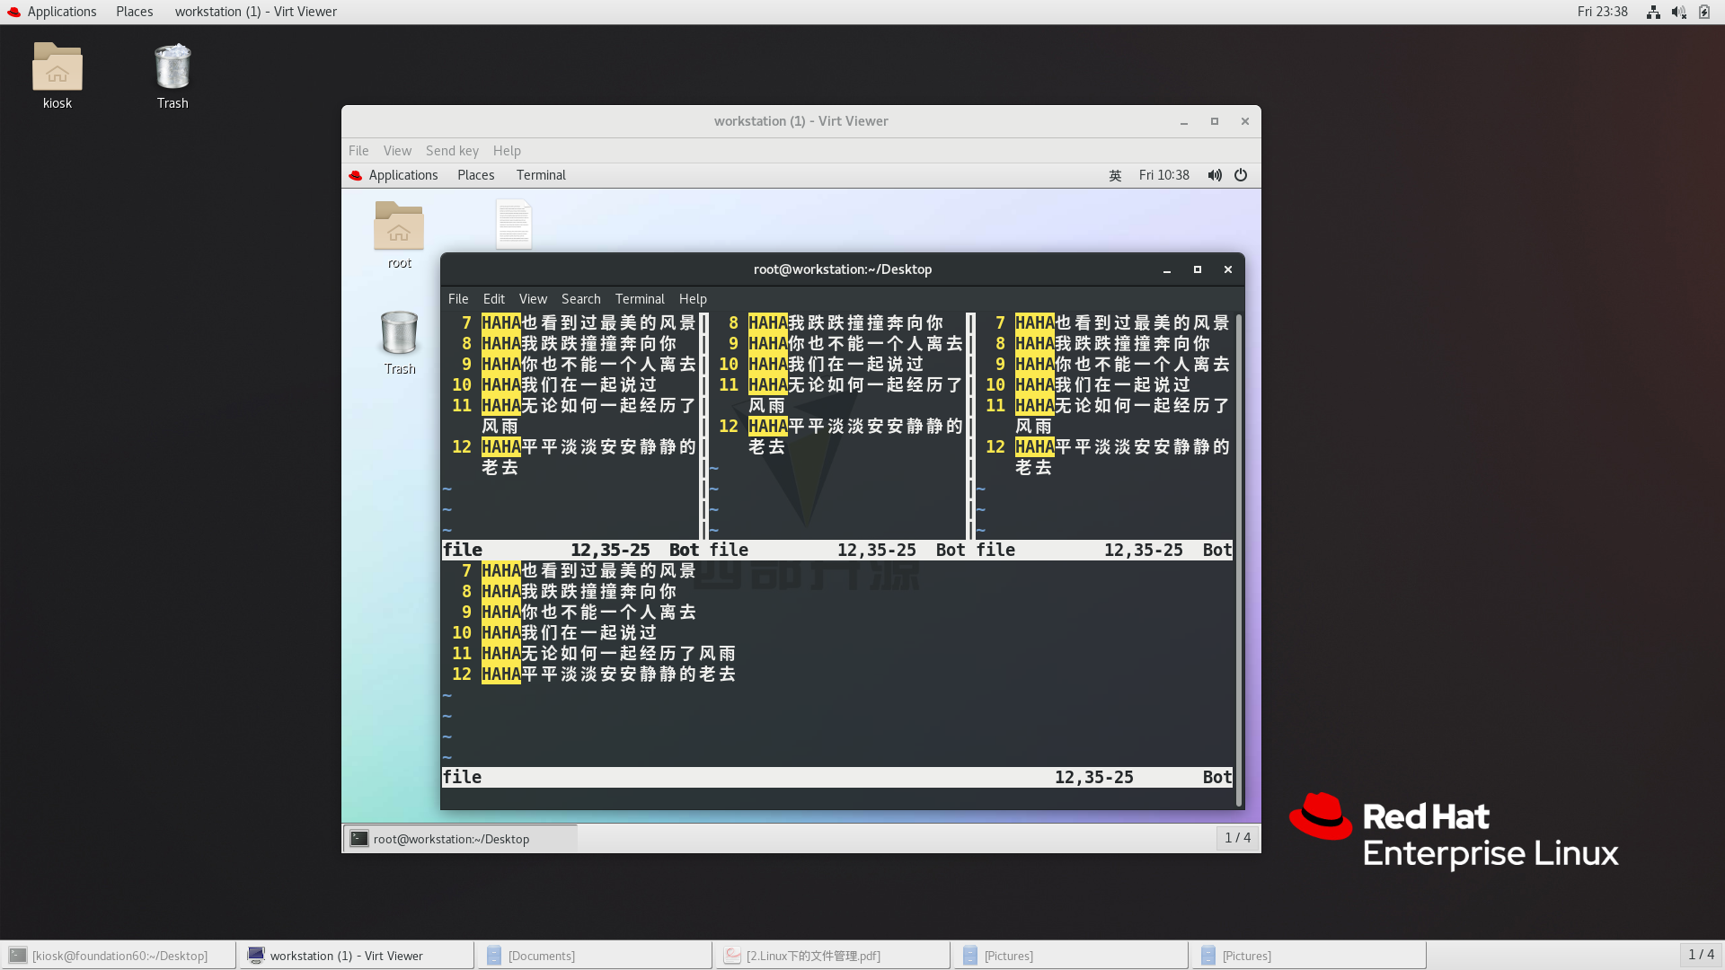Screen dimensions: 1725x970
Task: Click the terminal's vertical scrollbar
Action: pyautogui.click(x=1239, y=557)
